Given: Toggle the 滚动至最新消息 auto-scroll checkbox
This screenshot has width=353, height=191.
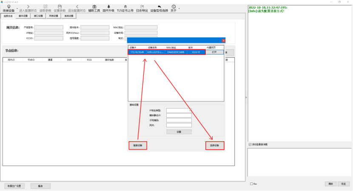Looking at the screenshot, I should pos(250,145).
